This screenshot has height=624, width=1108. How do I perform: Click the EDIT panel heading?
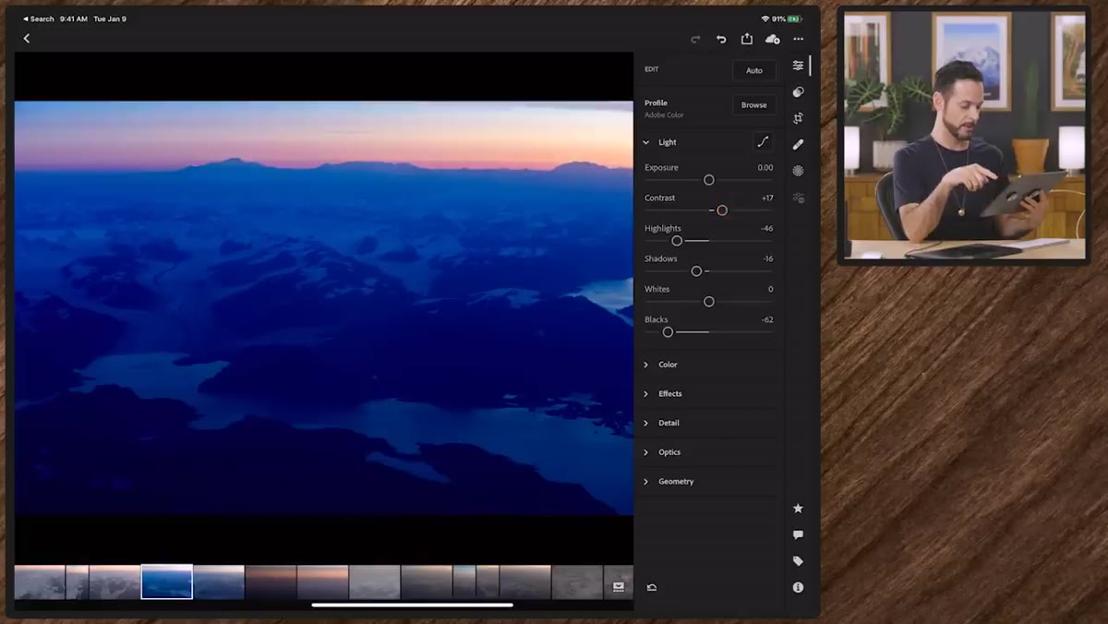point(652,69)
